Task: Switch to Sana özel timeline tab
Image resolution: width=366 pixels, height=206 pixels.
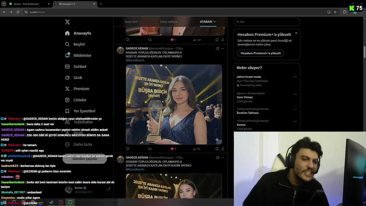Action: click(x=131, y=22)
